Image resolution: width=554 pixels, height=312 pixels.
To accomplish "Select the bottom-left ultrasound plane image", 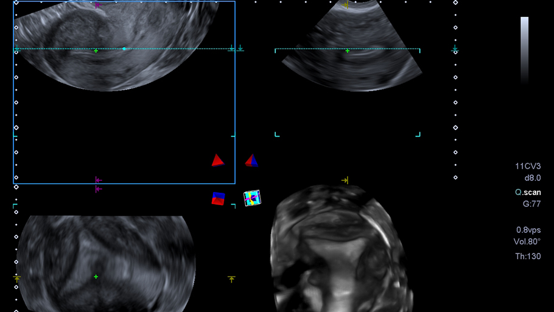I will coord(106,263).
